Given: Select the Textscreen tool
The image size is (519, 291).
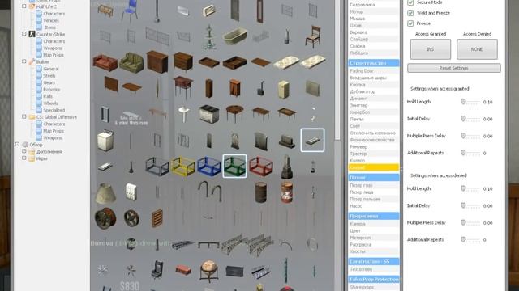Looking at the screenshot, I should [x=374, y=269].
